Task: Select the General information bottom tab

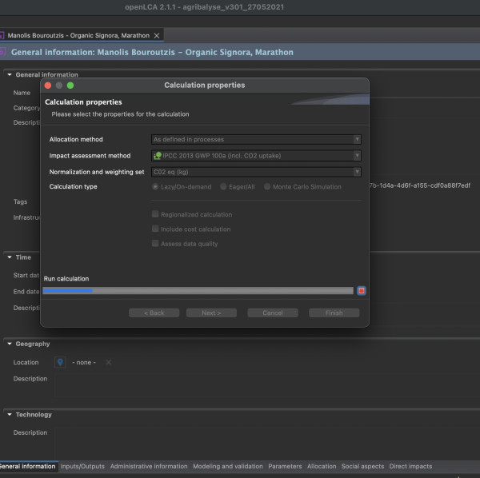Action: click(x=27, y=466)
